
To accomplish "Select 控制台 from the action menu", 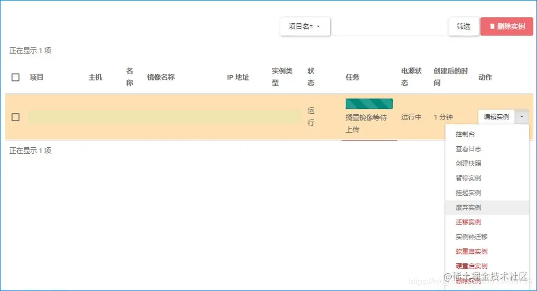I will [487, 134].
